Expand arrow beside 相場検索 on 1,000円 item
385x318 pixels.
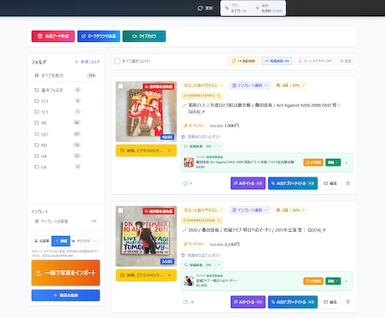coord(219,146)
